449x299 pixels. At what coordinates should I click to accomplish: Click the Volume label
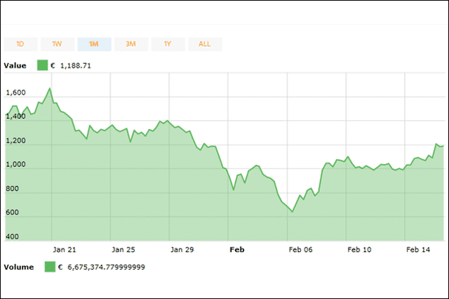[19, 267]
